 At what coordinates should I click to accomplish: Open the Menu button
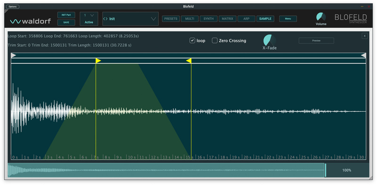288,19
